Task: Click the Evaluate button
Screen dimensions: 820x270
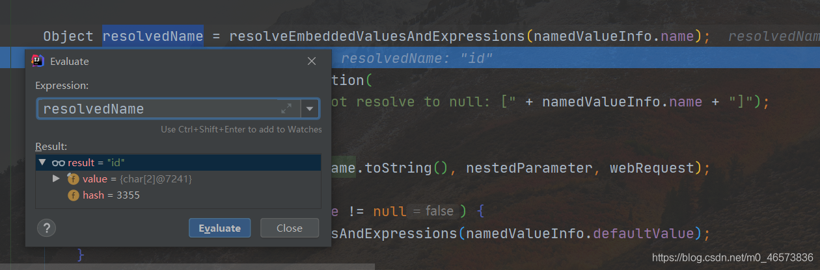Action: [x=219, y=228]
